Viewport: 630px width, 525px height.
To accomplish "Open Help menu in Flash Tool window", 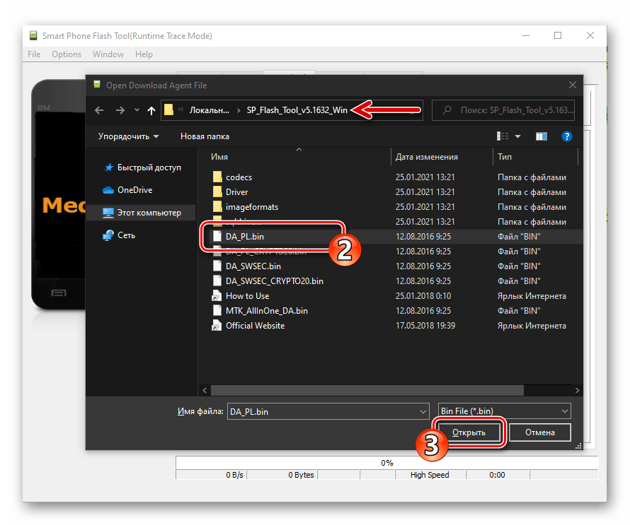I will pyautogui.click(x=144, y=54).
